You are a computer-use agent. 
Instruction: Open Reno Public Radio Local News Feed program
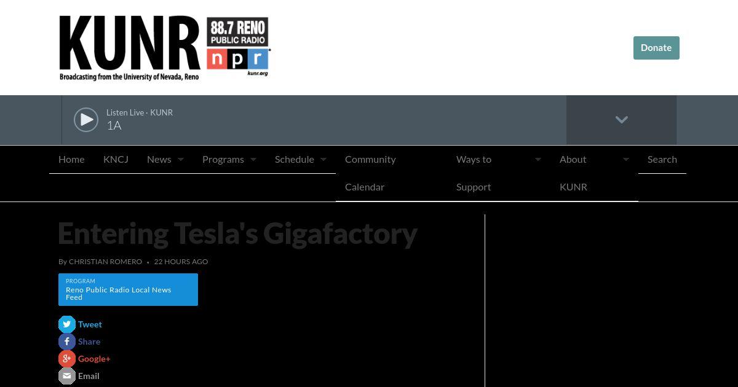[128, 289]
